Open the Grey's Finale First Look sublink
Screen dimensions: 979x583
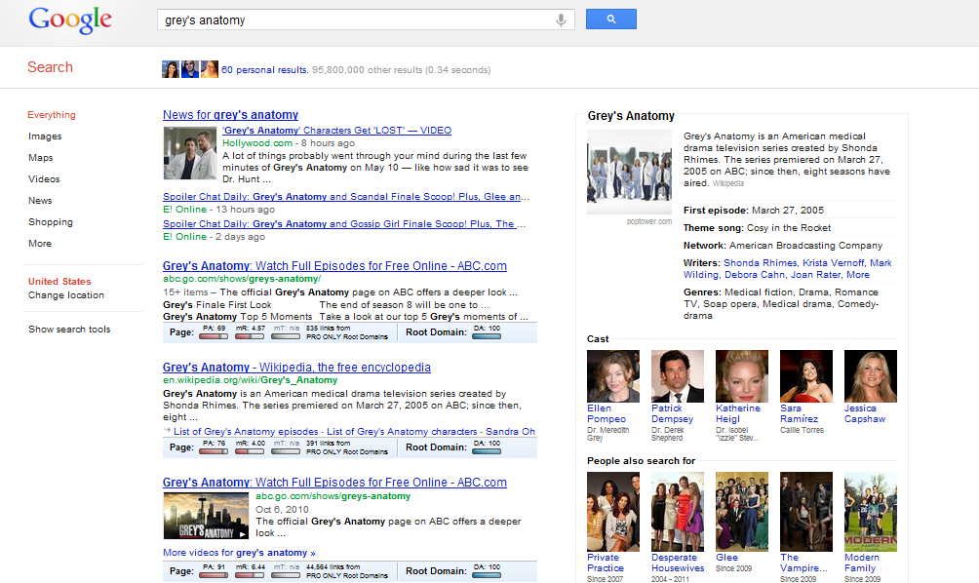217,305
